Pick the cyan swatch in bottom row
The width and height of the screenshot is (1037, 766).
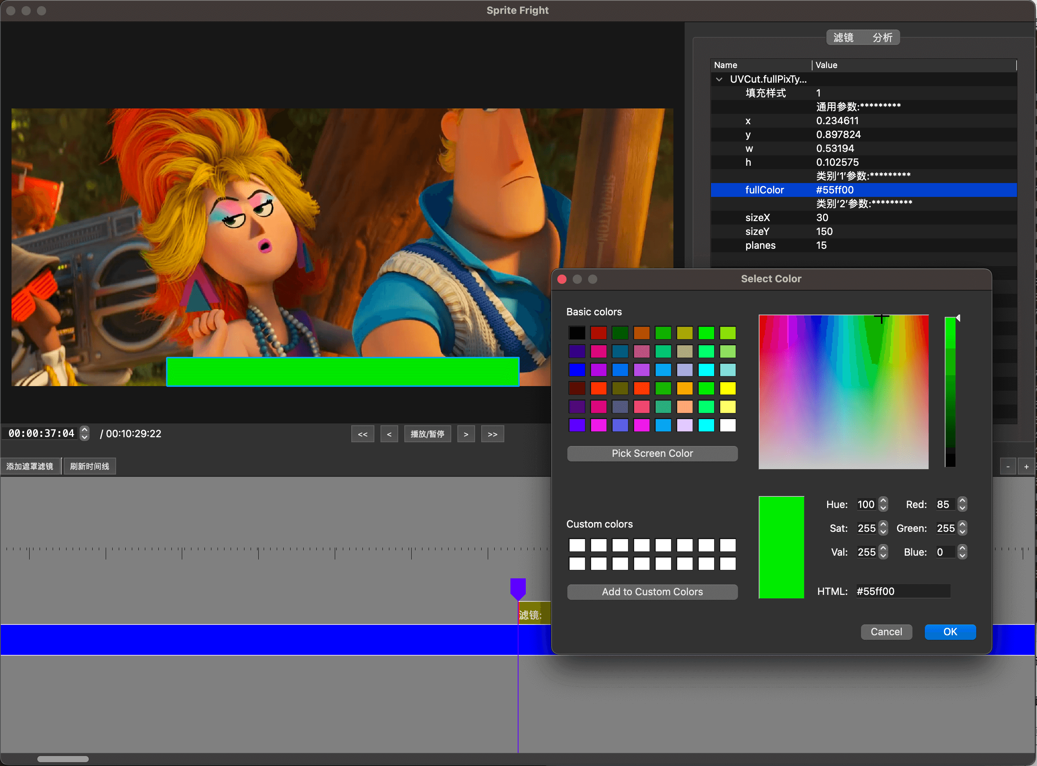click(x=706, y=425)
